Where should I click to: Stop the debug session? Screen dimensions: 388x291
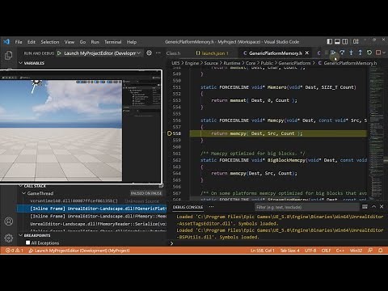(x=378, y=53)
